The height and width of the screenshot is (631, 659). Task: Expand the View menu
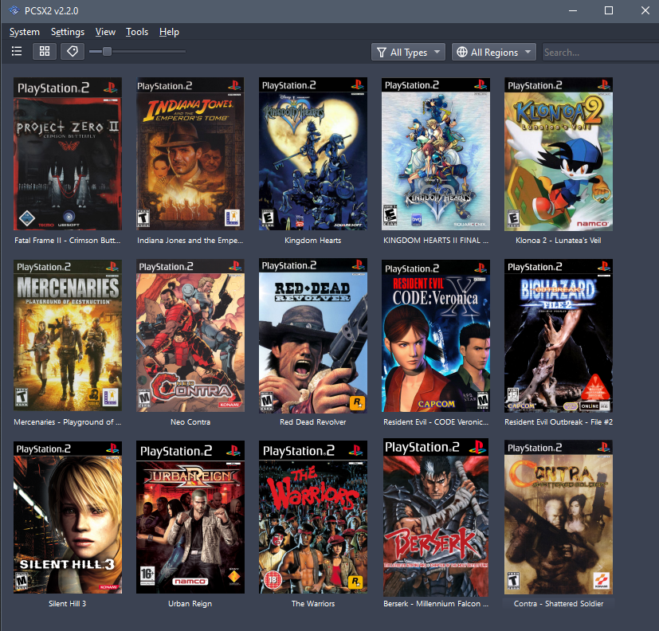coord(105,32)
